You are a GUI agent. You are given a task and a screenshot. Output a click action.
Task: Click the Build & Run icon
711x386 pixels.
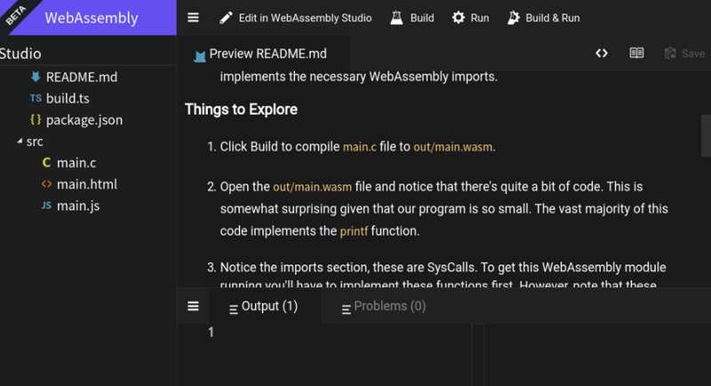coord(514,18)
